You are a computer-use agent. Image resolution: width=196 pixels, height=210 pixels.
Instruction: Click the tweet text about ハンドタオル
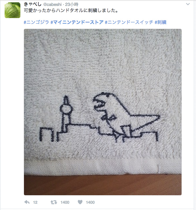pos(71,11)
